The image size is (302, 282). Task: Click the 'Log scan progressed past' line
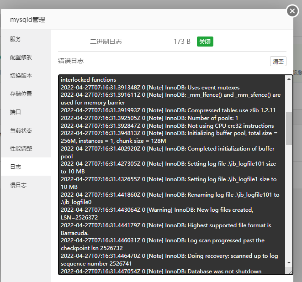click(163, 244)
